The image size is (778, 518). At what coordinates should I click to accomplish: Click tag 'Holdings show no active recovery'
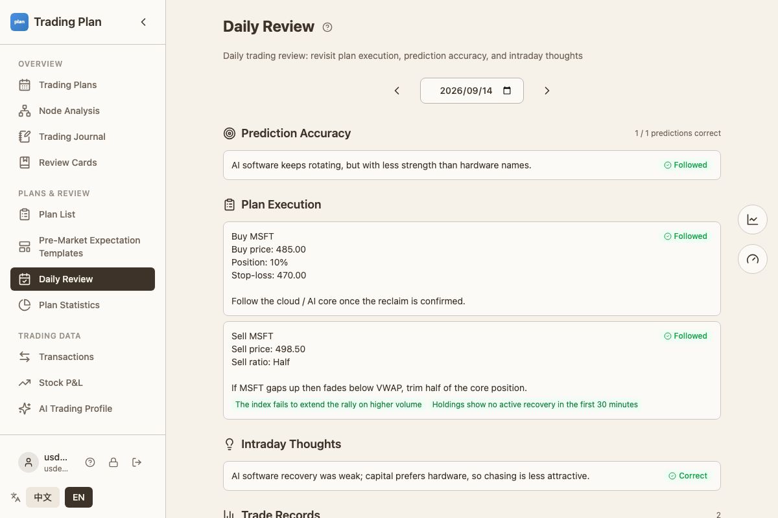point(535,405)
